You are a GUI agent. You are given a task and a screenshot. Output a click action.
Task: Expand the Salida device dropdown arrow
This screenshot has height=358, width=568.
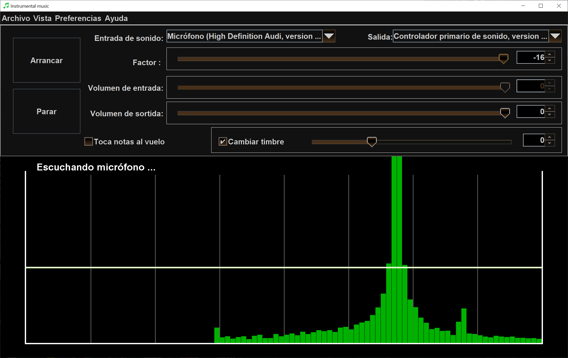point(555,36)
